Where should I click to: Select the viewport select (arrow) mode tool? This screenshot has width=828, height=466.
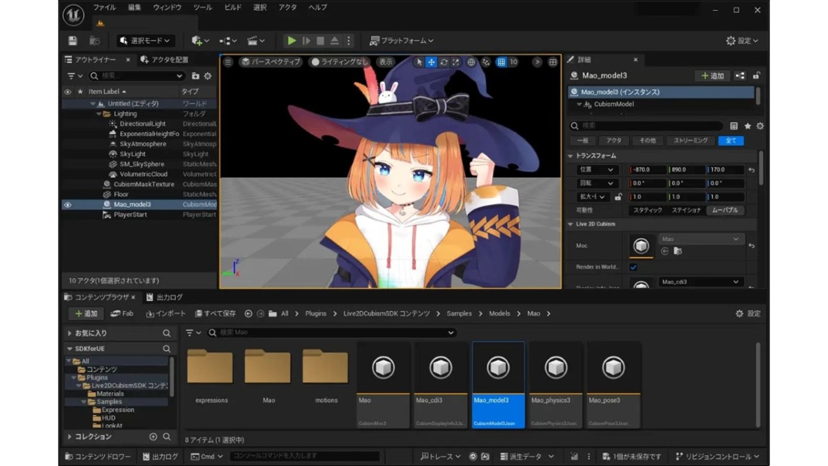(419, 62)
